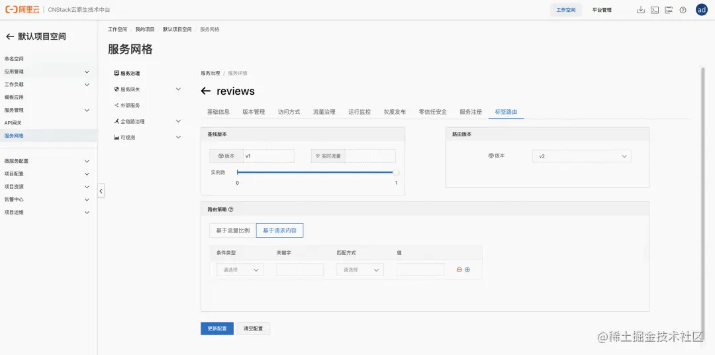Click back arrow next to reviews
The image size is (715, 355).
206,91
